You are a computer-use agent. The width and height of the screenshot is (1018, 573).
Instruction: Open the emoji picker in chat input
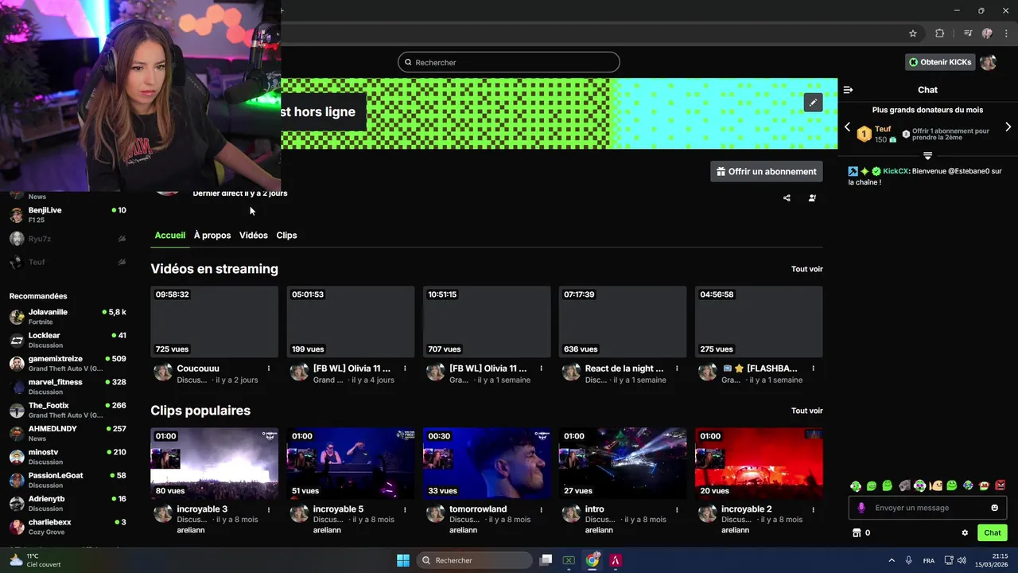click(994, 508)
